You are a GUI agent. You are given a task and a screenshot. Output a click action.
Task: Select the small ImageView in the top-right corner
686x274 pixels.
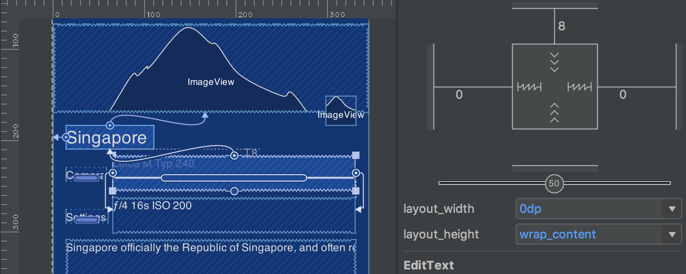point(340,110)
